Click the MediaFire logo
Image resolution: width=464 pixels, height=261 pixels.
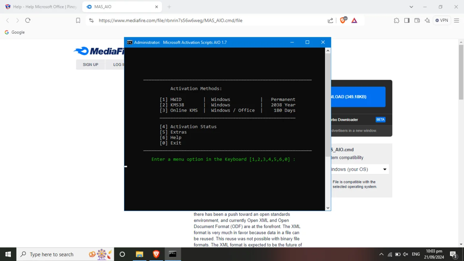click(x=99, y=51)
